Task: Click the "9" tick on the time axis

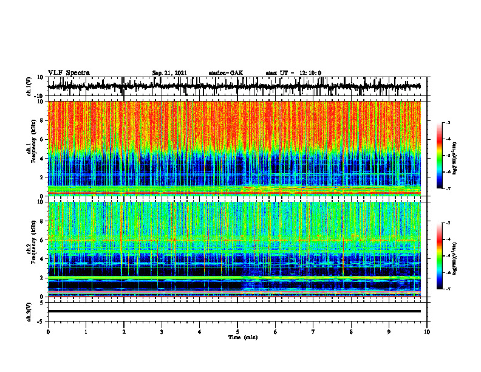Action: tap(389, 332)
